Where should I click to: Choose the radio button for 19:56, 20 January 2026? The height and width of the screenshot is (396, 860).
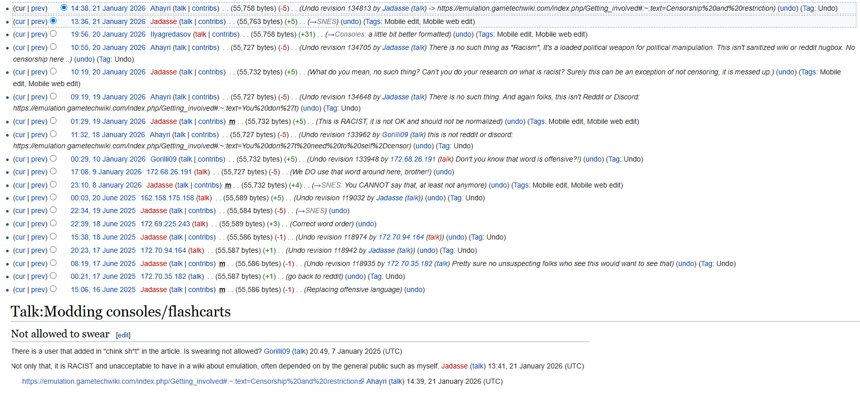[53, 34]
